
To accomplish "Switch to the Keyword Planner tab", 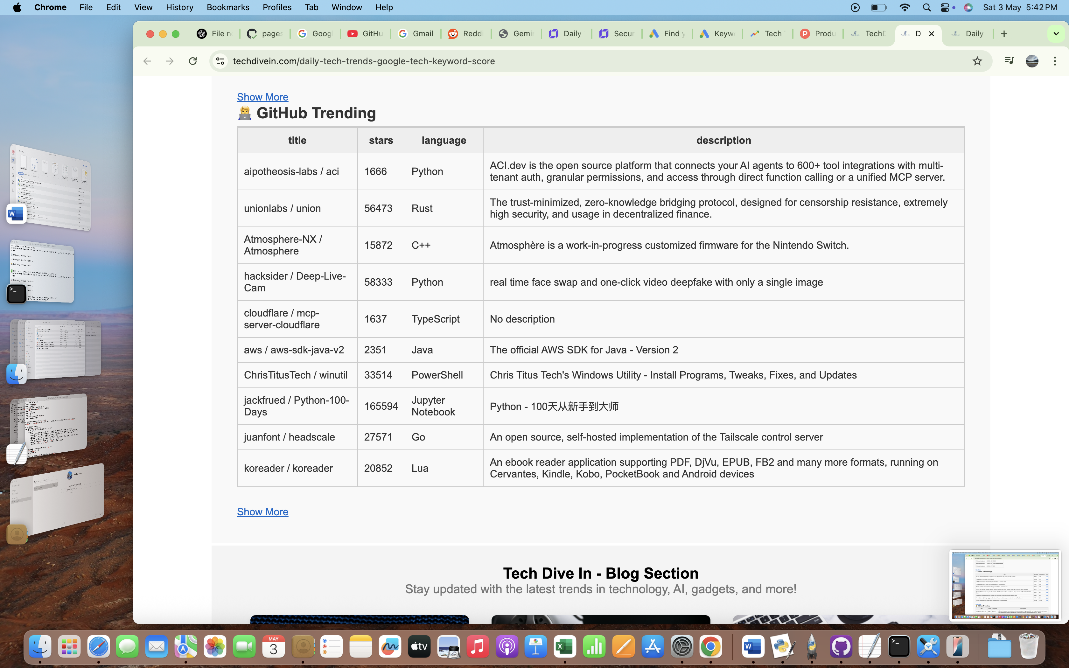I will 717,34.
